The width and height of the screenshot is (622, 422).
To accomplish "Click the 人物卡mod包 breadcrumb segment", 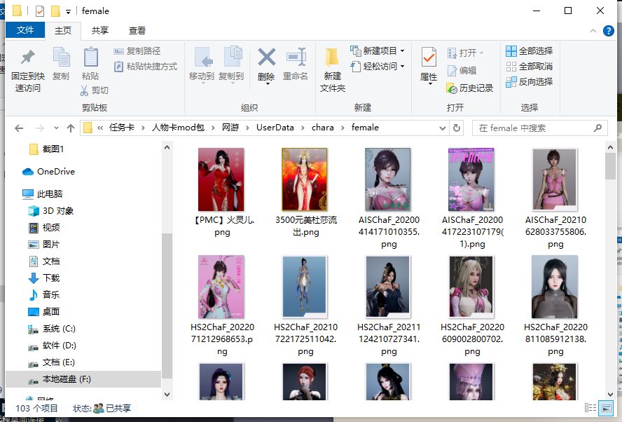I will (178, 128).
